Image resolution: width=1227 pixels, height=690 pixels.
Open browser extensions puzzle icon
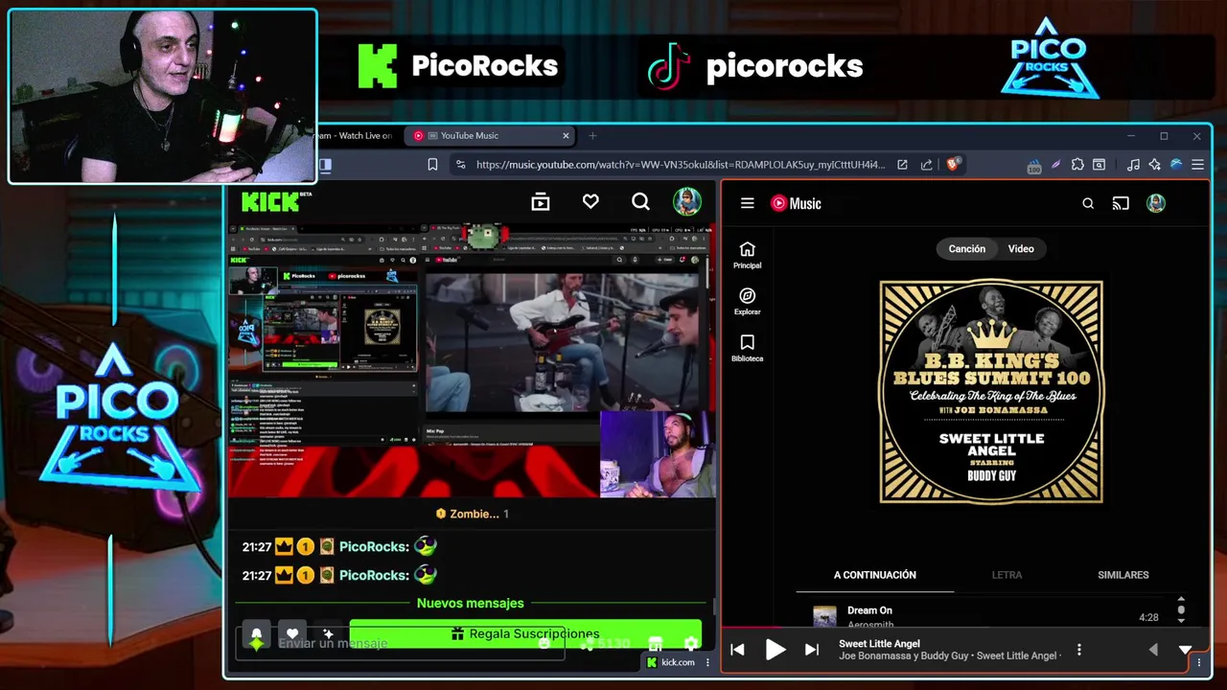click(x=1077, y=165)
